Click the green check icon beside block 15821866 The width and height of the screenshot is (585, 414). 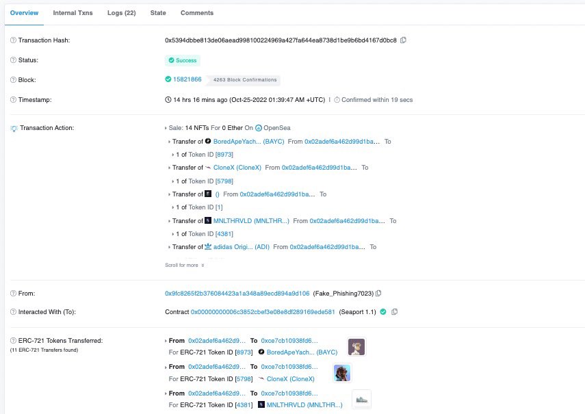pos(168,79)
